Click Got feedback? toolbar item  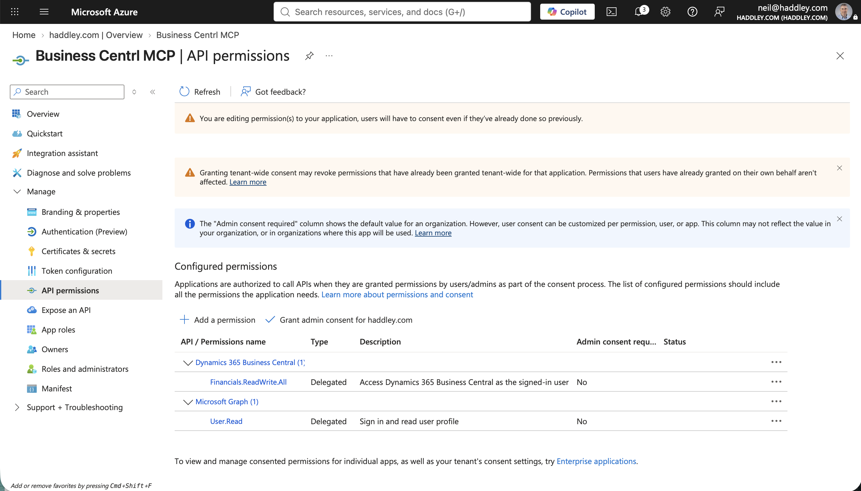(x=273, y=92)
